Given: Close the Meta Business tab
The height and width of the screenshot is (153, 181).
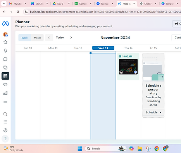Looking at the screenshot, I should coord(134,4).
